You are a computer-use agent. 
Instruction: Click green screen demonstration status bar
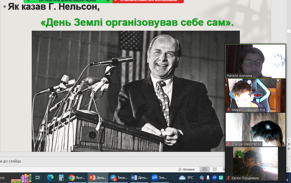pyautogui.click(x=68, y=1)
